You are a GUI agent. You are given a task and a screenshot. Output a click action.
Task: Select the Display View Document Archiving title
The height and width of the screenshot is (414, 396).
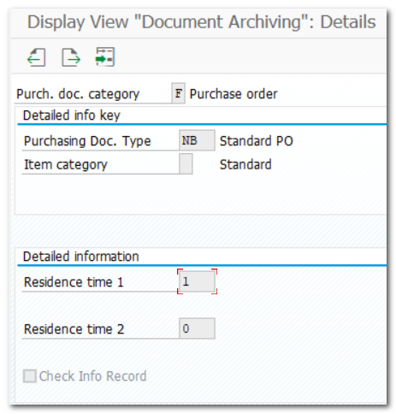point(201,22)
